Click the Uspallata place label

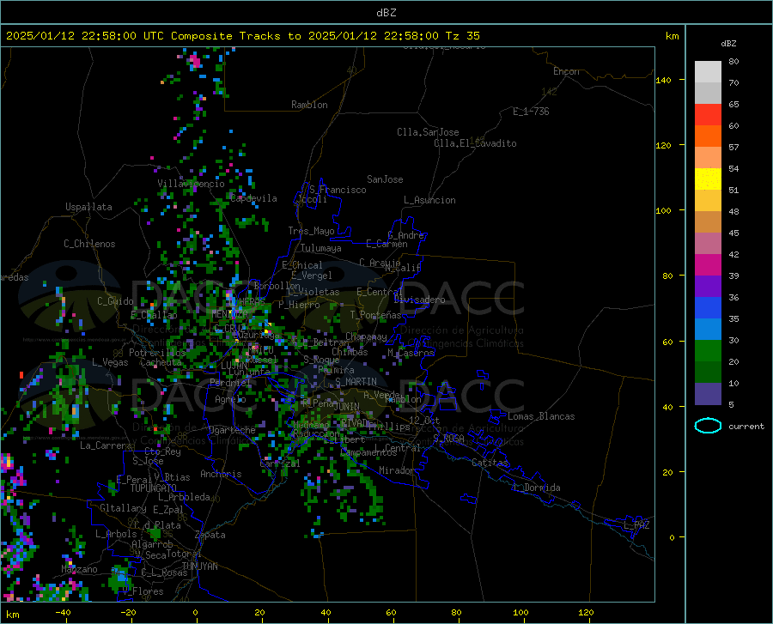(x=88, y=207)
